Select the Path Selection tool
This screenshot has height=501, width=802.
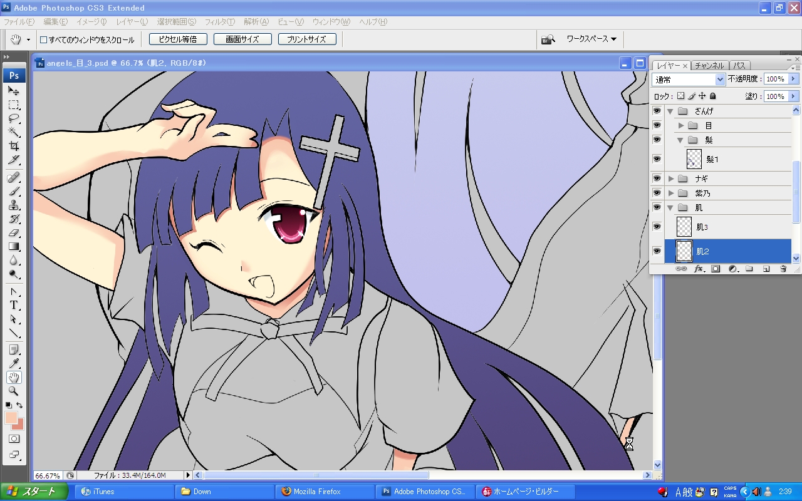14,319
